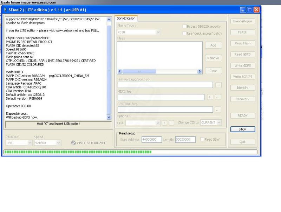Click the "Model:K810i" log line

click(14, 72)
